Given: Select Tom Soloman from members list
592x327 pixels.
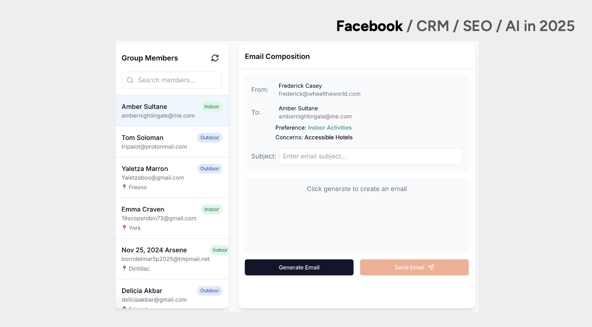Looking at the screenshot, I should click(x=157, y=142).
